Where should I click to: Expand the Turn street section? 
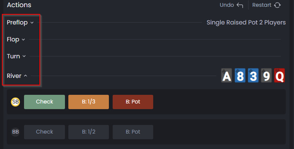(16, 56)
